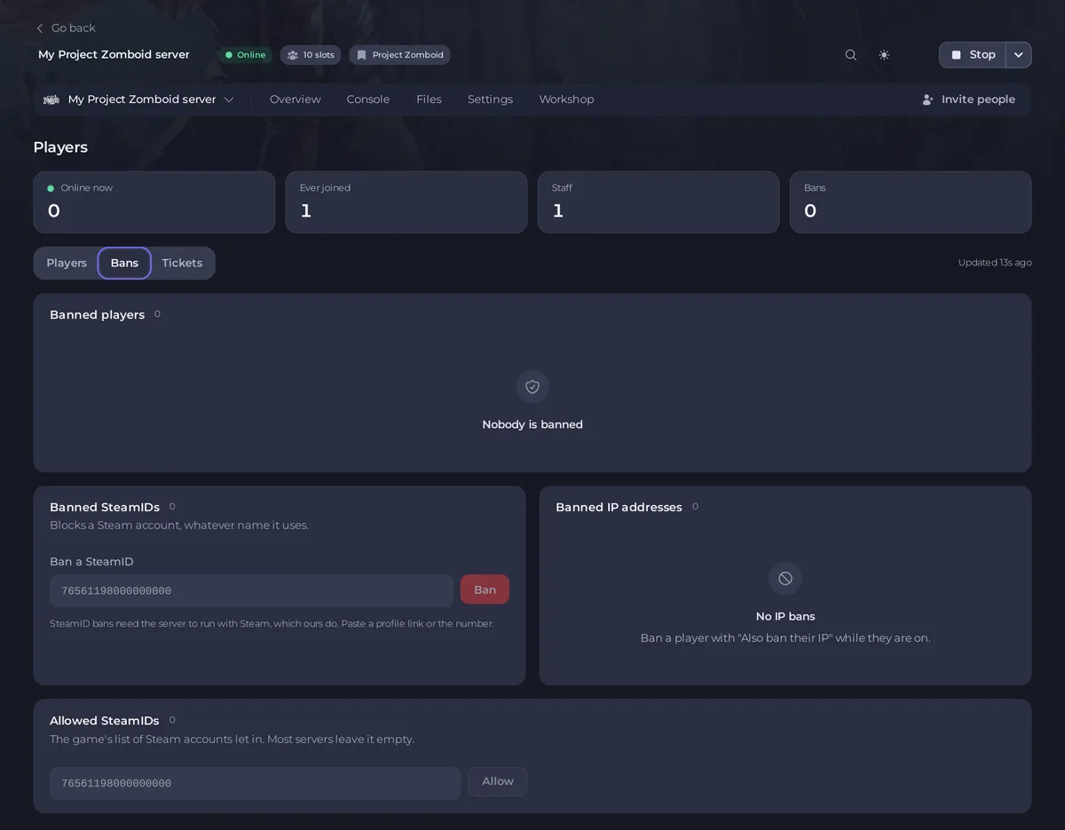Click the red Ban button

485,589
